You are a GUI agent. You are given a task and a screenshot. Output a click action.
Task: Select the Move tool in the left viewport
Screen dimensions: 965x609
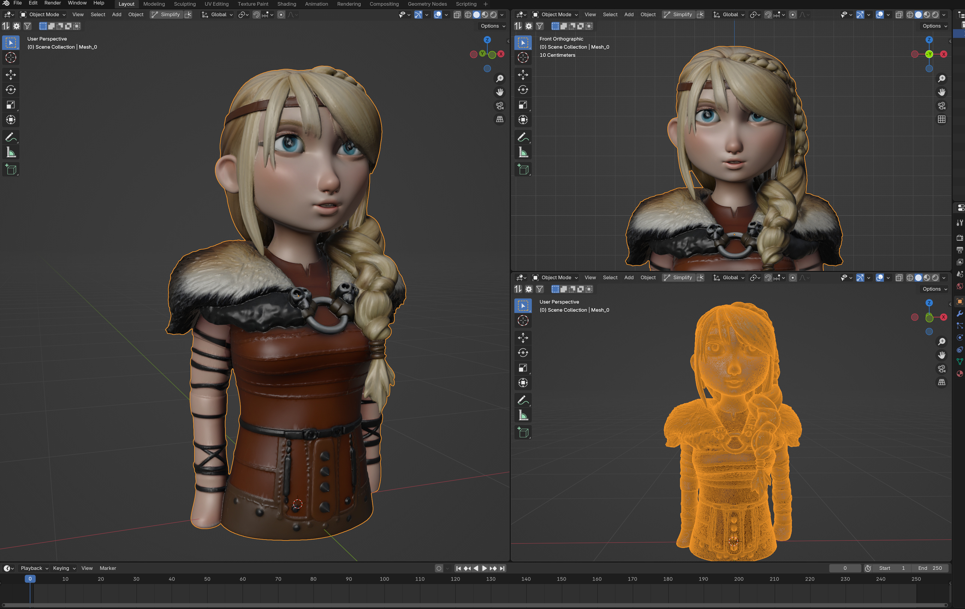(11, 75)
